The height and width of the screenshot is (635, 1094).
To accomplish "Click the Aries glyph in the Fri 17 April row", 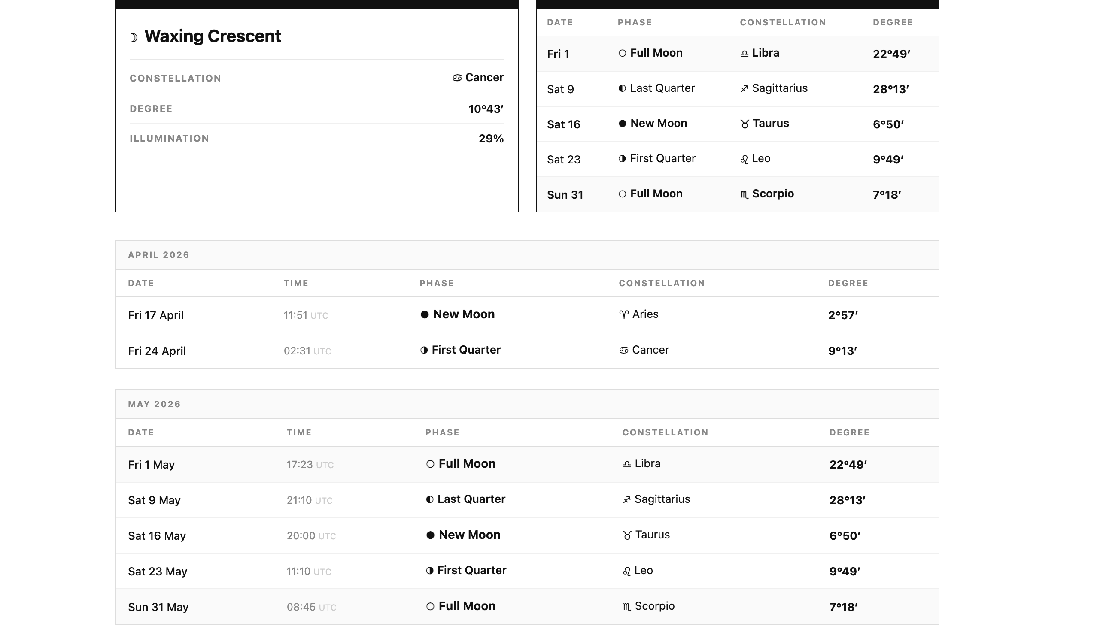I will tap(624, 315).
